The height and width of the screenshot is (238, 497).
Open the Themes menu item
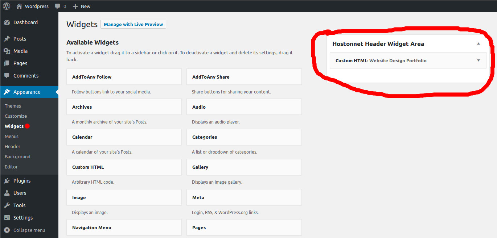click(13, 106)
